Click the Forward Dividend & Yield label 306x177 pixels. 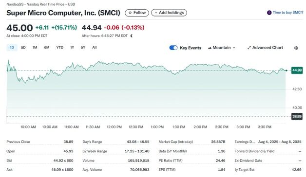click(x=254, y=151)
